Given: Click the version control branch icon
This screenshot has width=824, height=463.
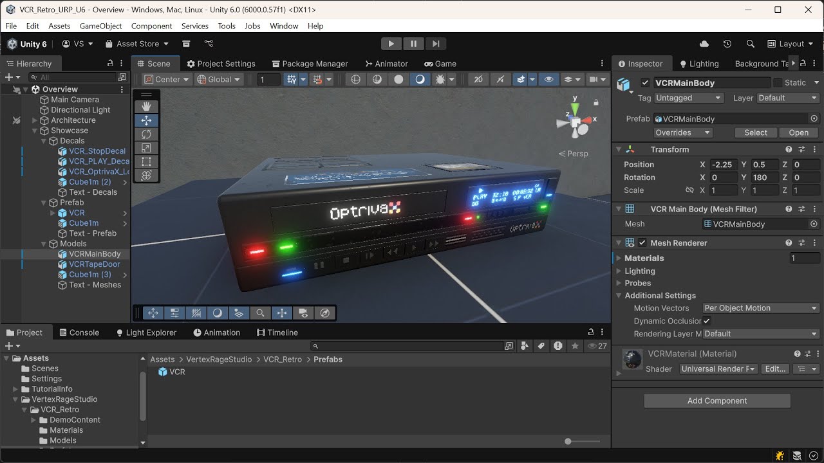Looking at the screenshot, I should [x=209, y=44].
